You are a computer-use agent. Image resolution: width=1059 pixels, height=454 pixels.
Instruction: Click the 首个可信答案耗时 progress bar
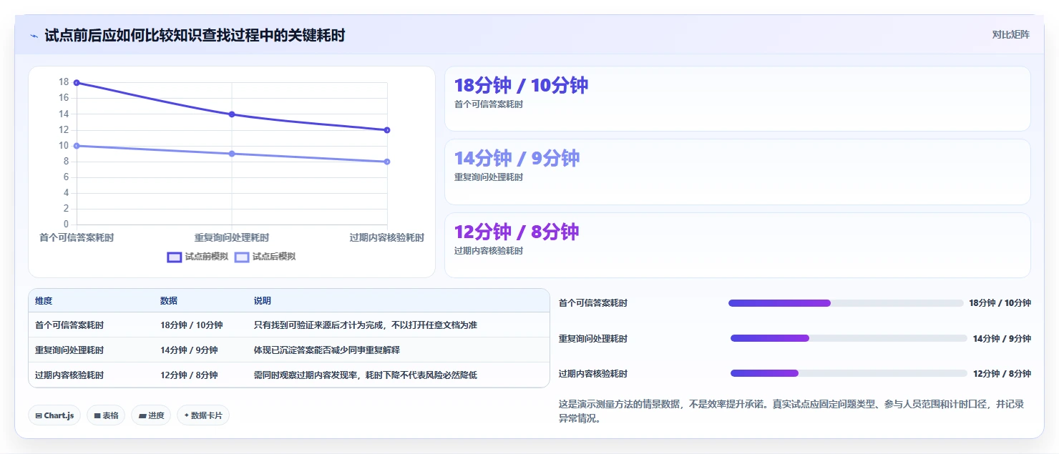(x=846, y=303)
